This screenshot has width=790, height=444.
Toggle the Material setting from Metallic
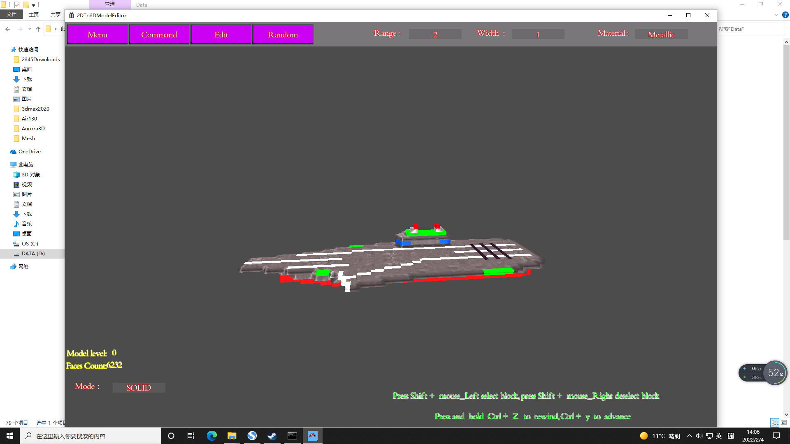(x=661, y=34)
